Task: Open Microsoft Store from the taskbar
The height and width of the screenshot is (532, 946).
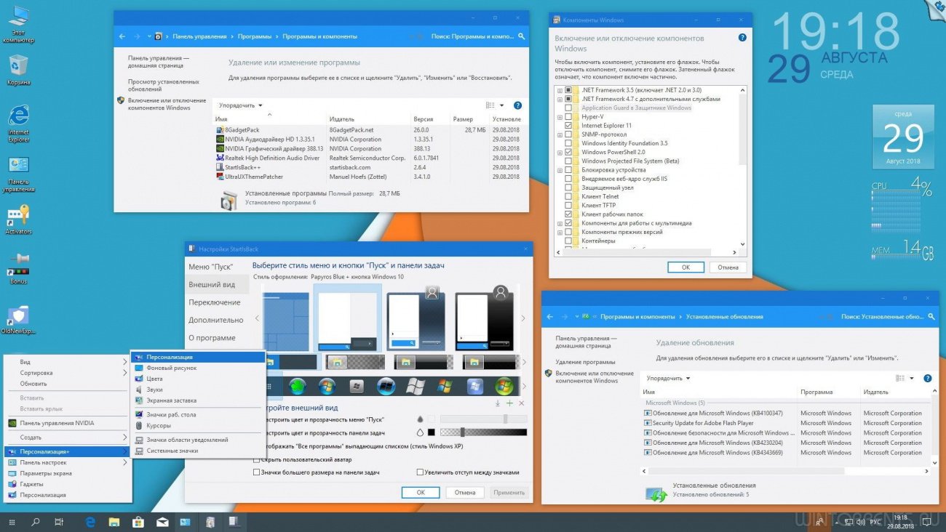Action: [x=138, y=522]
